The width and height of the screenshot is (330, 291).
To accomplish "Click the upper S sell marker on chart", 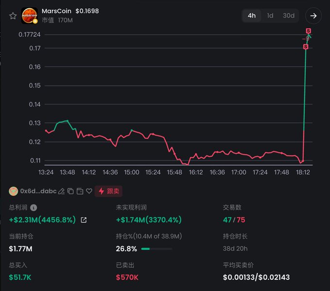I will click(x=308, y=31).
